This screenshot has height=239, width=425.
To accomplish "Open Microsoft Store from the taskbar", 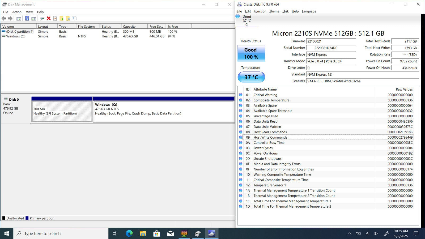I will point(157,233).
